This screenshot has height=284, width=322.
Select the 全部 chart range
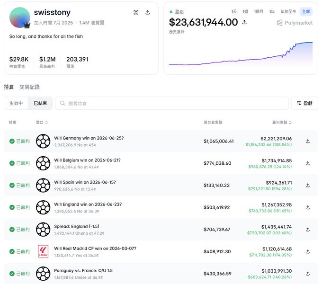[x=306, y=11]
